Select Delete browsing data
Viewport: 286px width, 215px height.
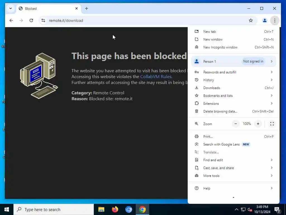point(233,111)
